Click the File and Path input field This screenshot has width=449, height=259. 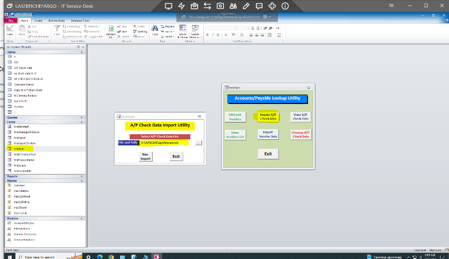pyautogui.click(x=165, y=143)
